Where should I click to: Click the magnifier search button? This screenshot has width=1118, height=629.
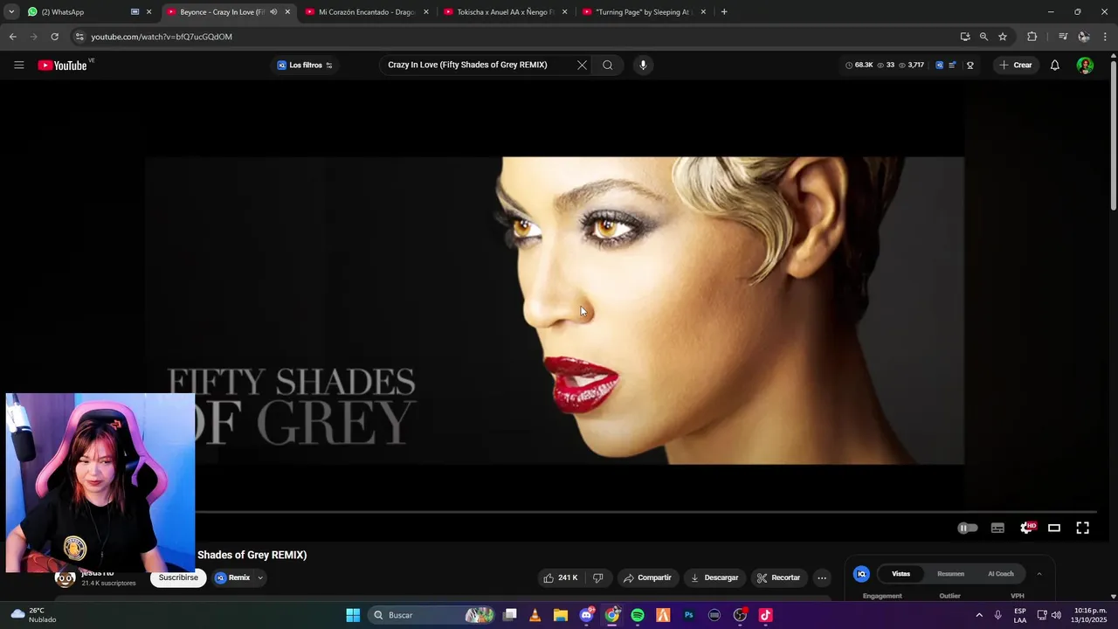coord(608,65)
